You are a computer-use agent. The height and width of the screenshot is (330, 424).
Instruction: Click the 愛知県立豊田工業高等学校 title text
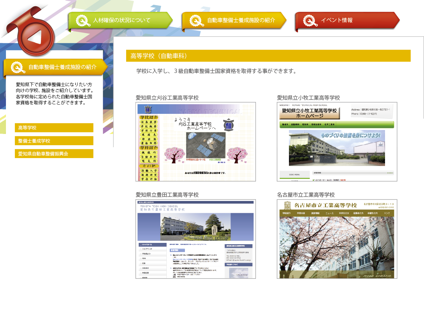point(167,195)
